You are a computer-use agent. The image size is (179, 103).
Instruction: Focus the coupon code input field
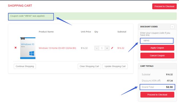[157, 41]
